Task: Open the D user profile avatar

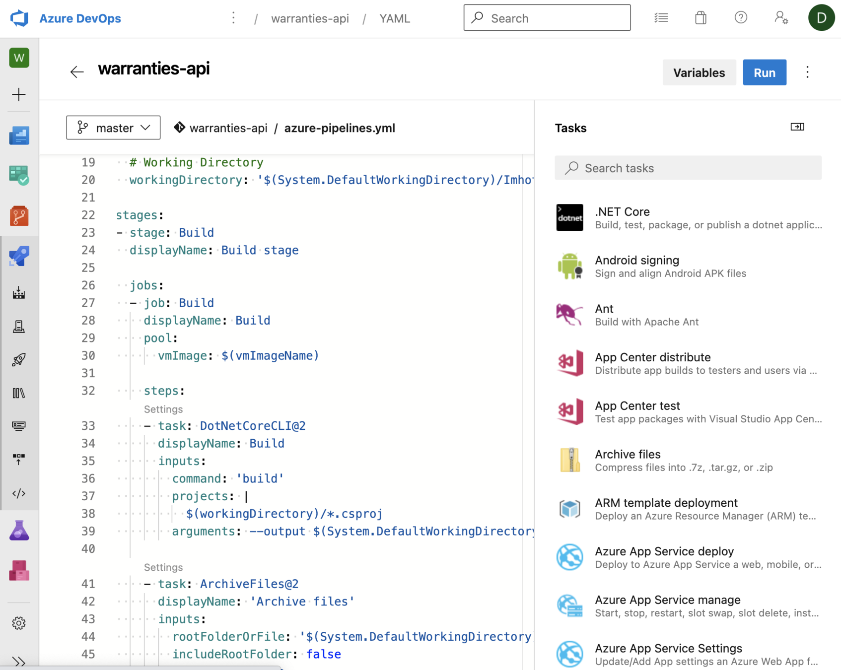Action: point(821,18)
